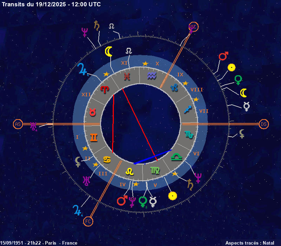This screenshot has height=246, width=281.
Task: Select the blue aspect line in chart
Action: click(x=153, y=157)
